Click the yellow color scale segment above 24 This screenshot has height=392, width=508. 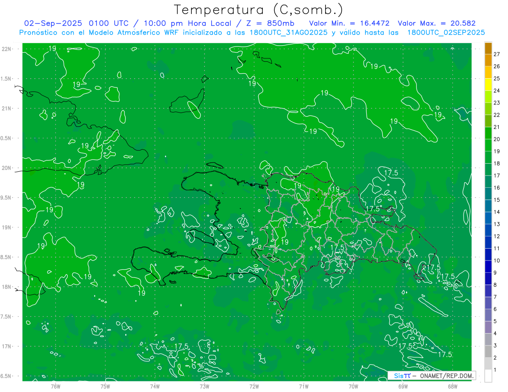tap(489, 85)
